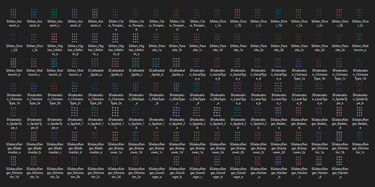This screenshot has height=187, width=375.
Task: Select the $Federation_Spybot_1c thumbnail
Action: coord(116,112)
